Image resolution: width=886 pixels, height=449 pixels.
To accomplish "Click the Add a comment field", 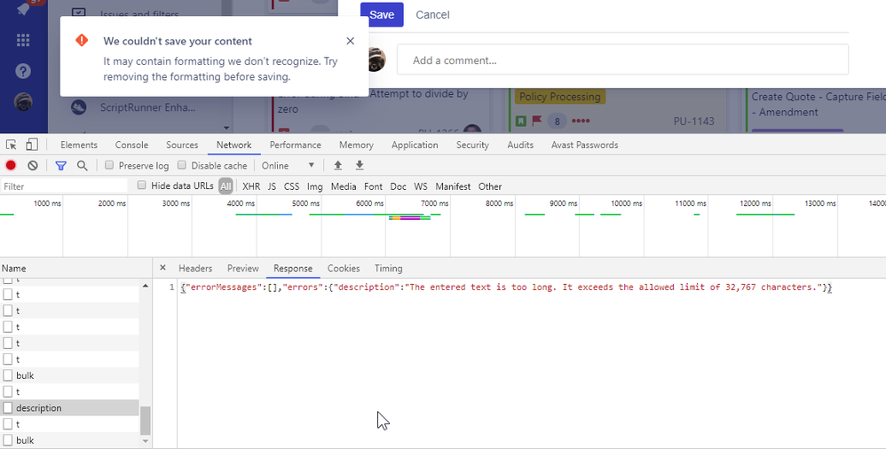I will point(622,59).
